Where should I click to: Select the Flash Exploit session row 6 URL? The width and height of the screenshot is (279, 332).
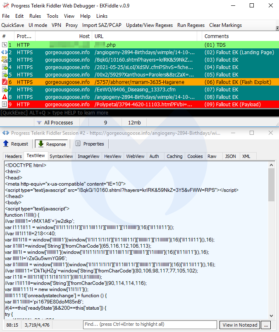tap(139, 82)
